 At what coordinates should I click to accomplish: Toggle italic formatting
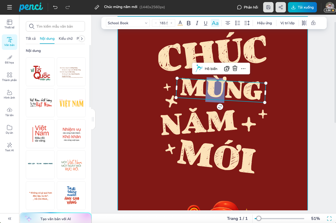[197, 23]
